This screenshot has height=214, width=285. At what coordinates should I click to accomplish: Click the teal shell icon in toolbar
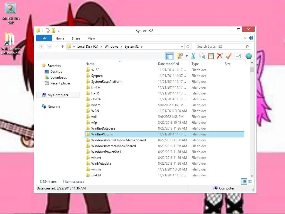coord(249,56)
